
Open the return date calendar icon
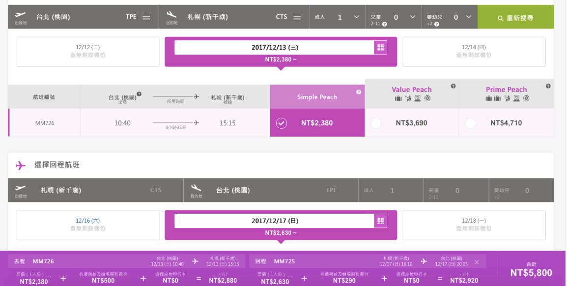[x=380, y=221]
